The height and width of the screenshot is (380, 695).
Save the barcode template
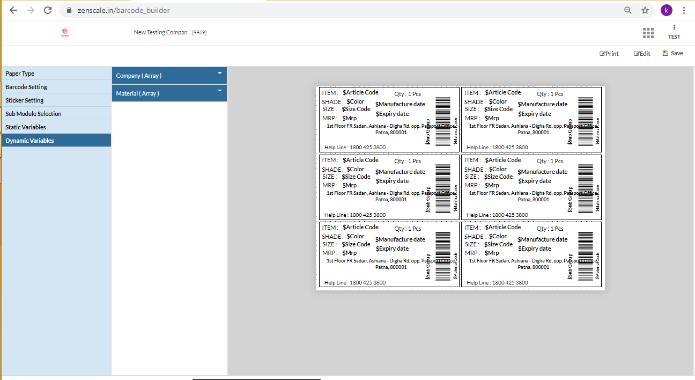tap(673, 53)
